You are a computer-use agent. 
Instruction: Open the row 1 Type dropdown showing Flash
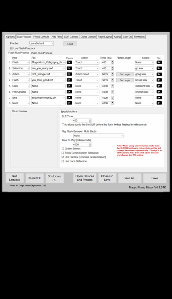21,62
